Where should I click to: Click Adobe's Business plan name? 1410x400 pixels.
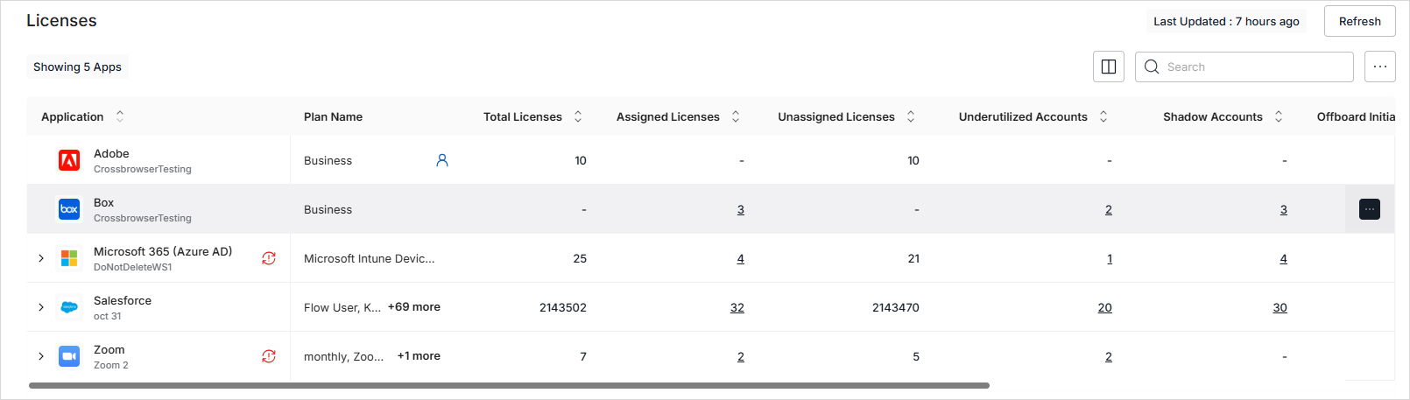[328, 160]
